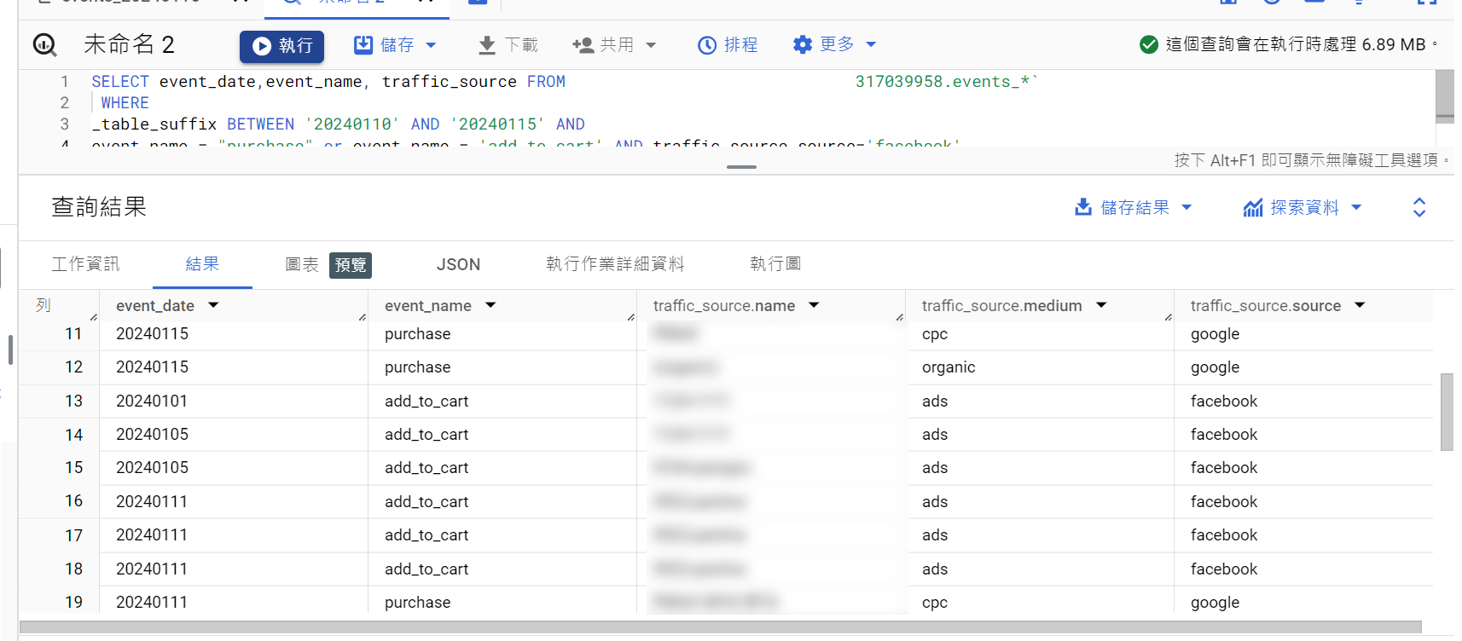This screenshot has height=641, width=1462.
Task: Click the ads medium cell in row 14
Action: (935, 435)
